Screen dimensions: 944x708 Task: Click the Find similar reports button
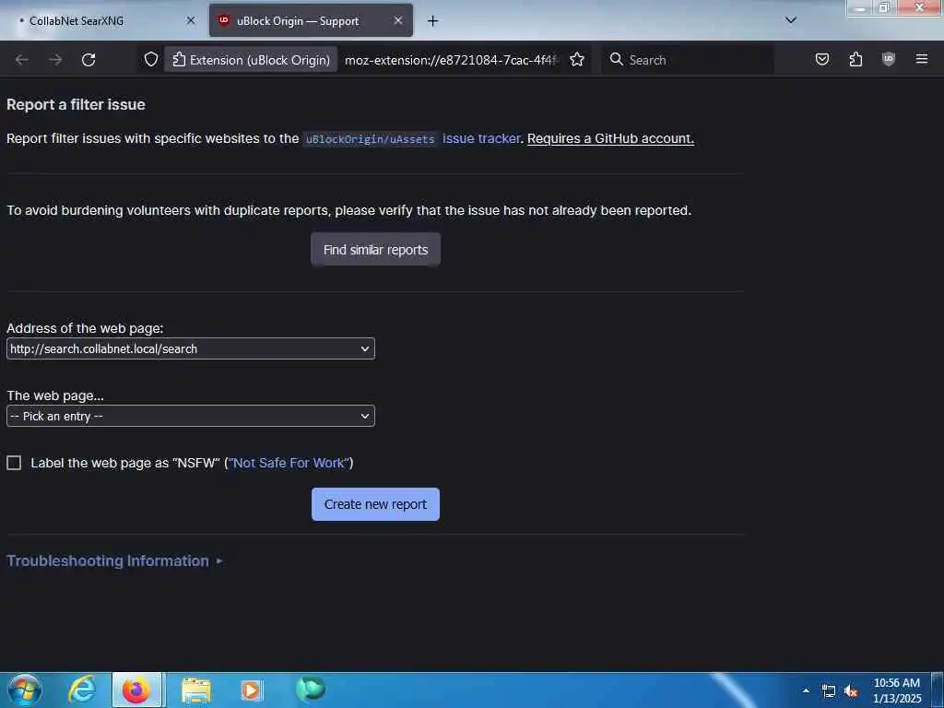(376, 250)
